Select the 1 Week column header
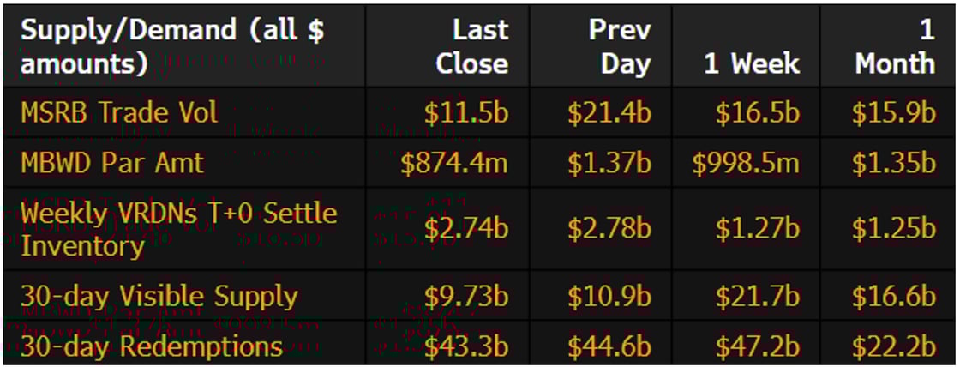Image resolution: width=960 pixels, height=367 pixels. [752, 63]
